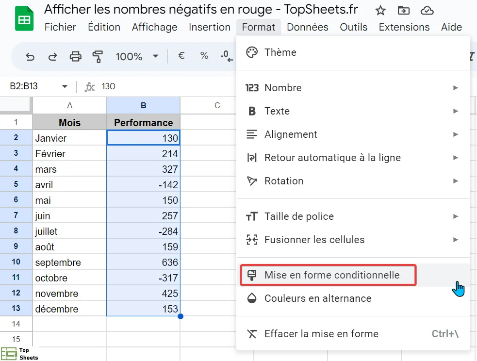Click the merge cells icon

pos(252,240)
